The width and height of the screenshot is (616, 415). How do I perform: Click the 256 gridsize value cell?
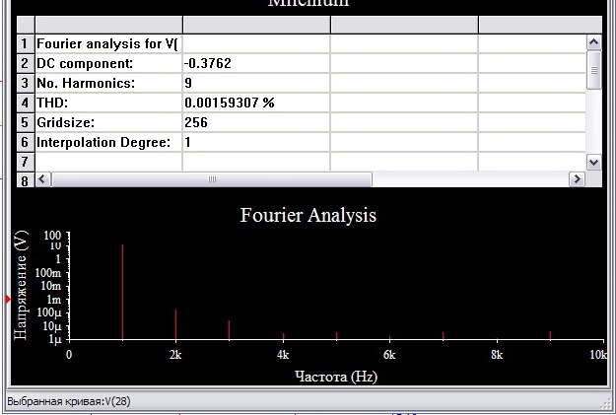coord(256,122)
